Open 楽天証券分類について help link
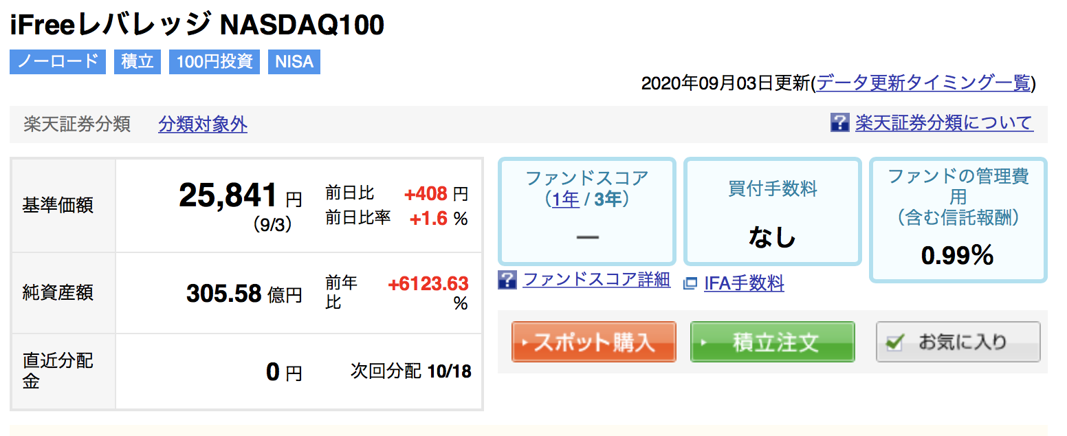The image size is (1067, 436). click(944, 123)
